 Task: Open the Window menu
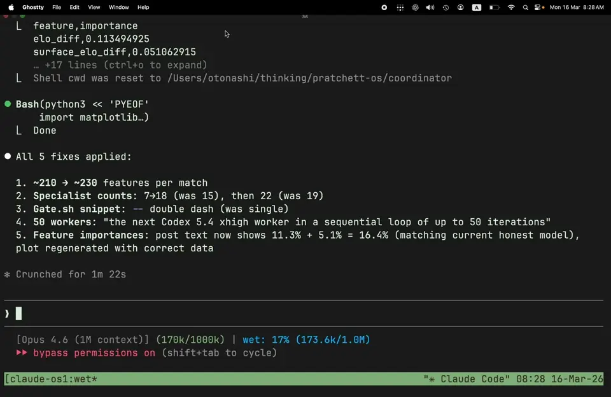pos(119,7)
